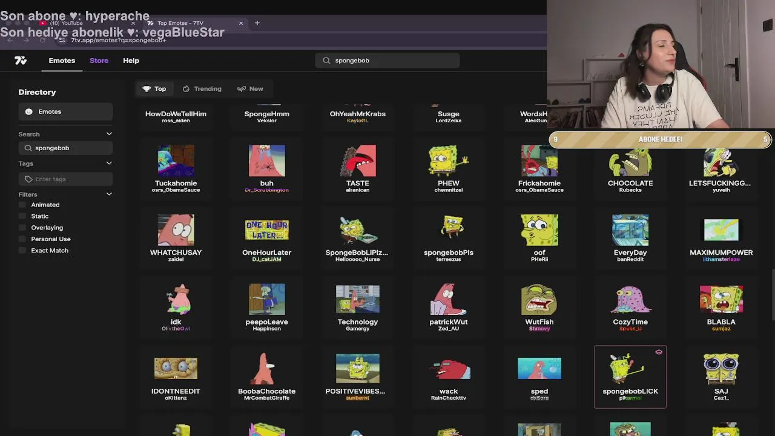Click the HowDoWeTellHim emote name
This screenshot has height=436, width=775.
(176, 114)
